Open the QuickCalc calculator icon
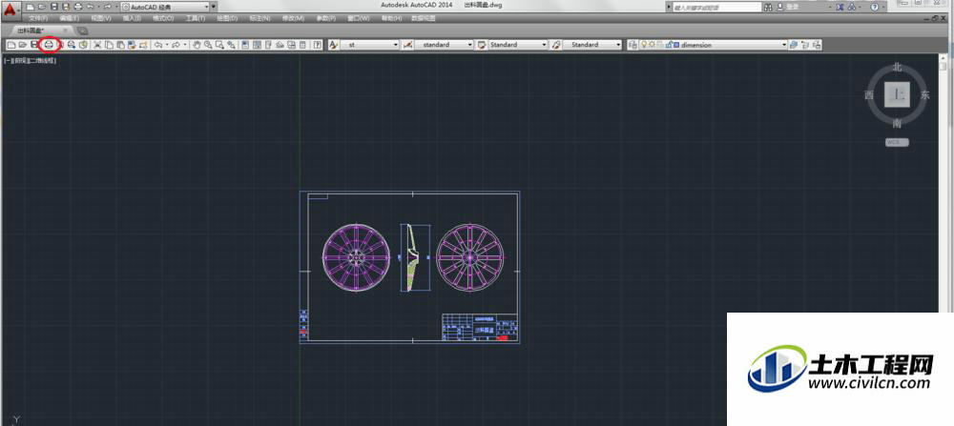This screenshot has width=954, height=426. click(303, 45)
